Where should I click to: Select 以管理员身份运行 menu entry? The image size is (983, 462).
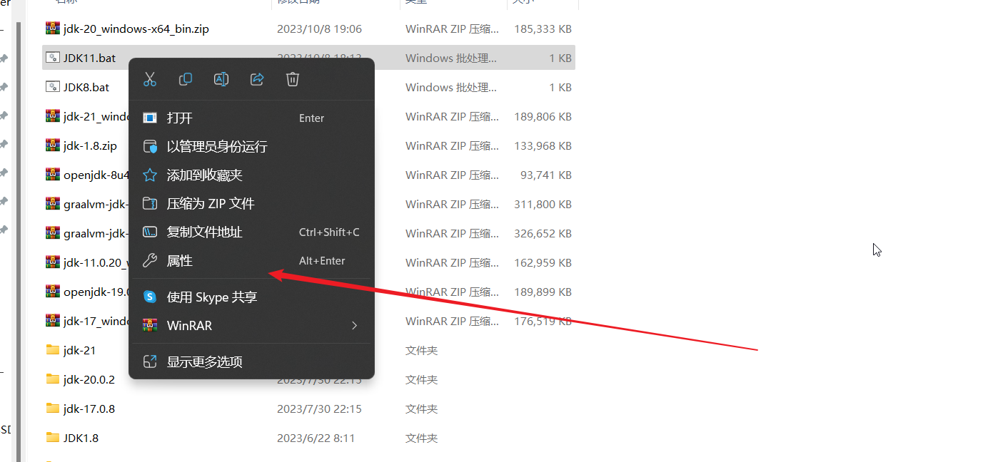coord(251,146)
